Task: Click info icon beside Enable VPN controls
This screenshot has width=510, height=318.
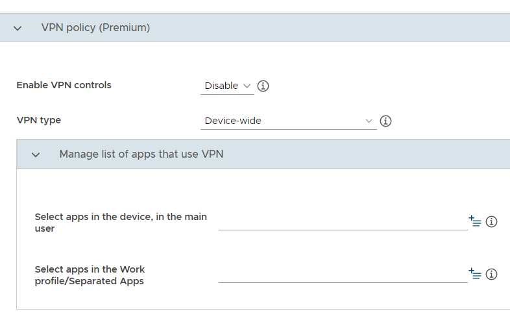Action: tap(263, 86)
